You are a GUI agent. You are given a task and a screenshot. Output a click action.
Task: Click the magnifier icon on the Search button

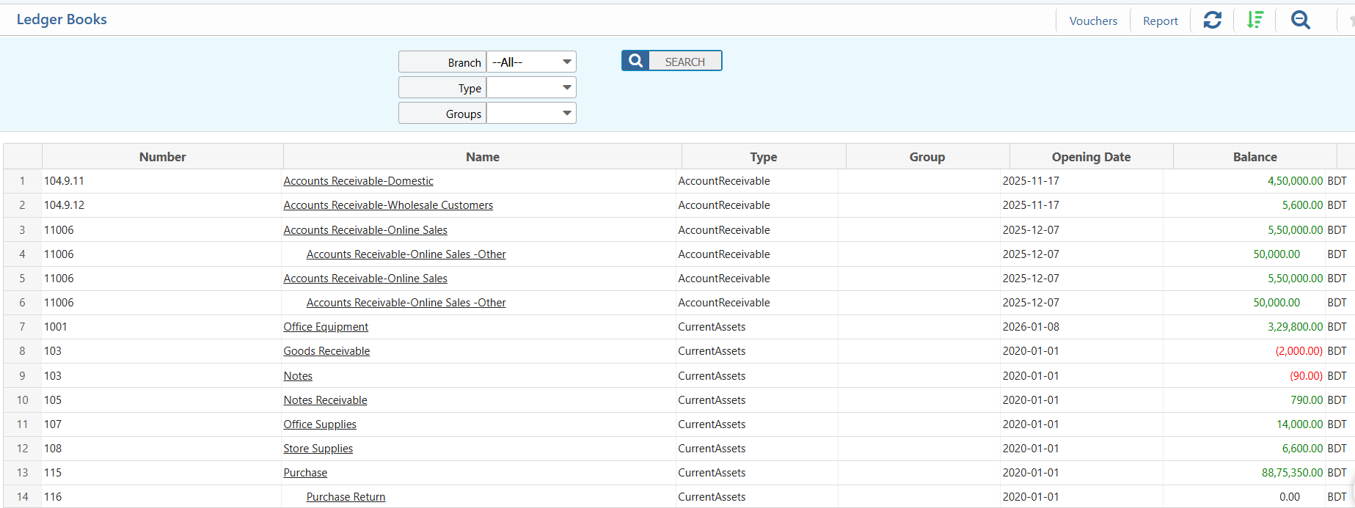[636, 61]
